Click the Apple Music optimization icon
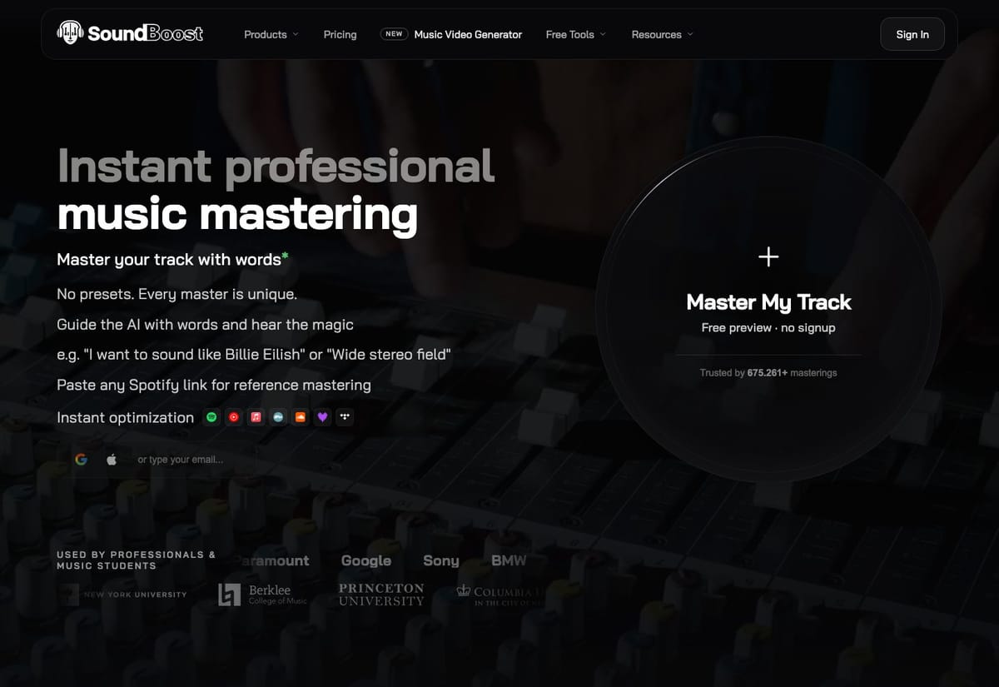The image size is (999, 687). [256, 417]
